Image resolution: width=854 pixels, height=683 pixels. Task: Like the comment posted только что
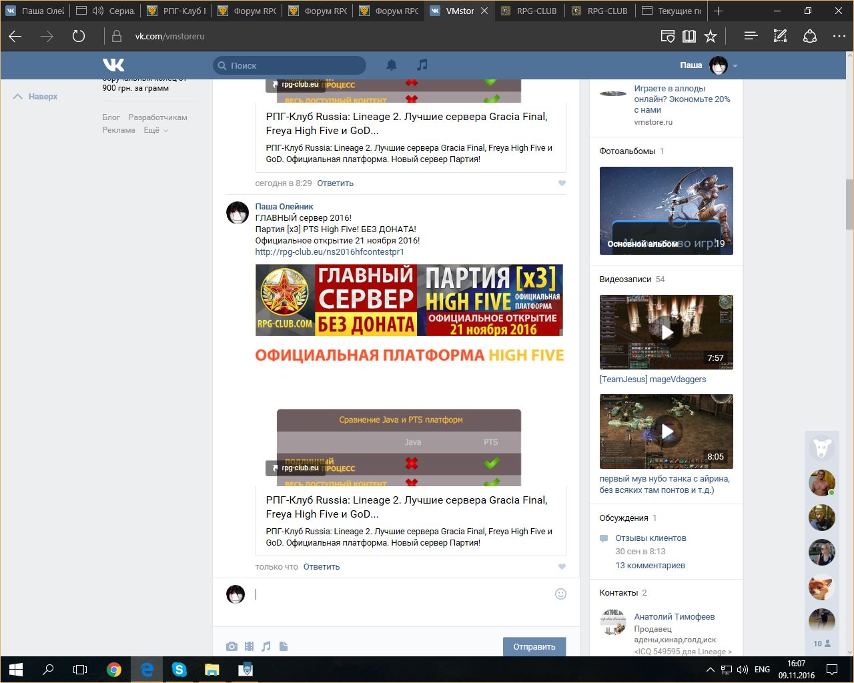tap(562, 567)
